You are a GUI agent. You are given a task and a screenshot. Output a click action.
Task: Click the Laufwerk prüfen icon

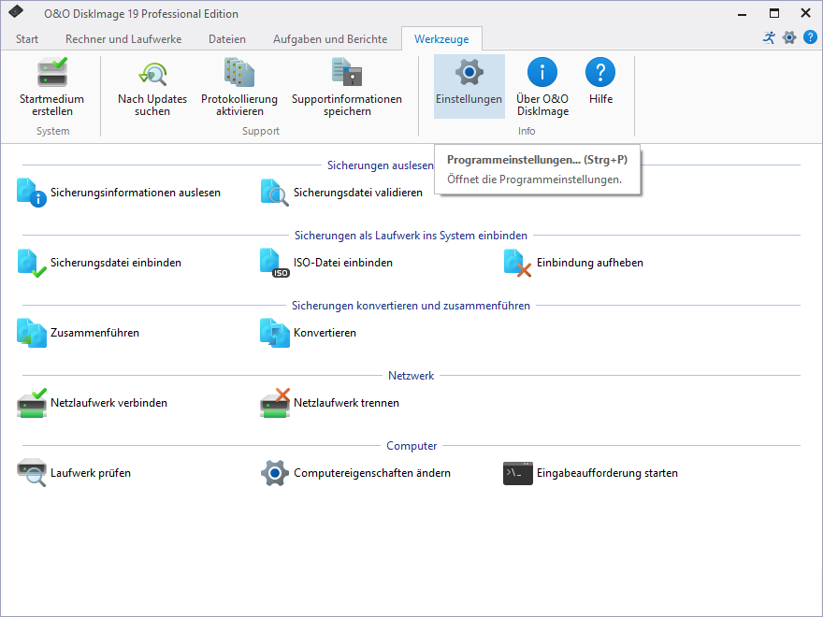[32, 473]
